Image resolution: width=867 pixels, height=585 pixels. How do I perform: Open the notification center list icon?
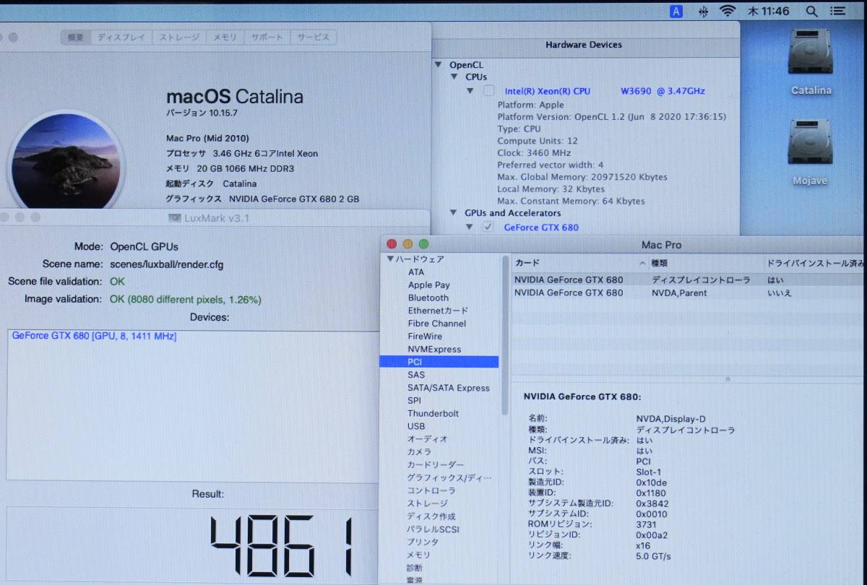pos(837,11)
